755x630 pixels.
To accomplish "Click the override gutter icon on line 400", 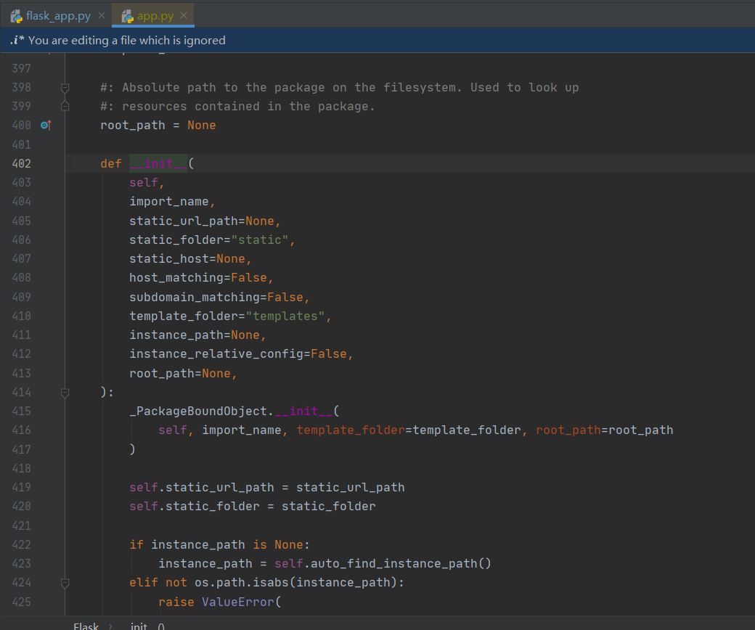I will [46, 126].
